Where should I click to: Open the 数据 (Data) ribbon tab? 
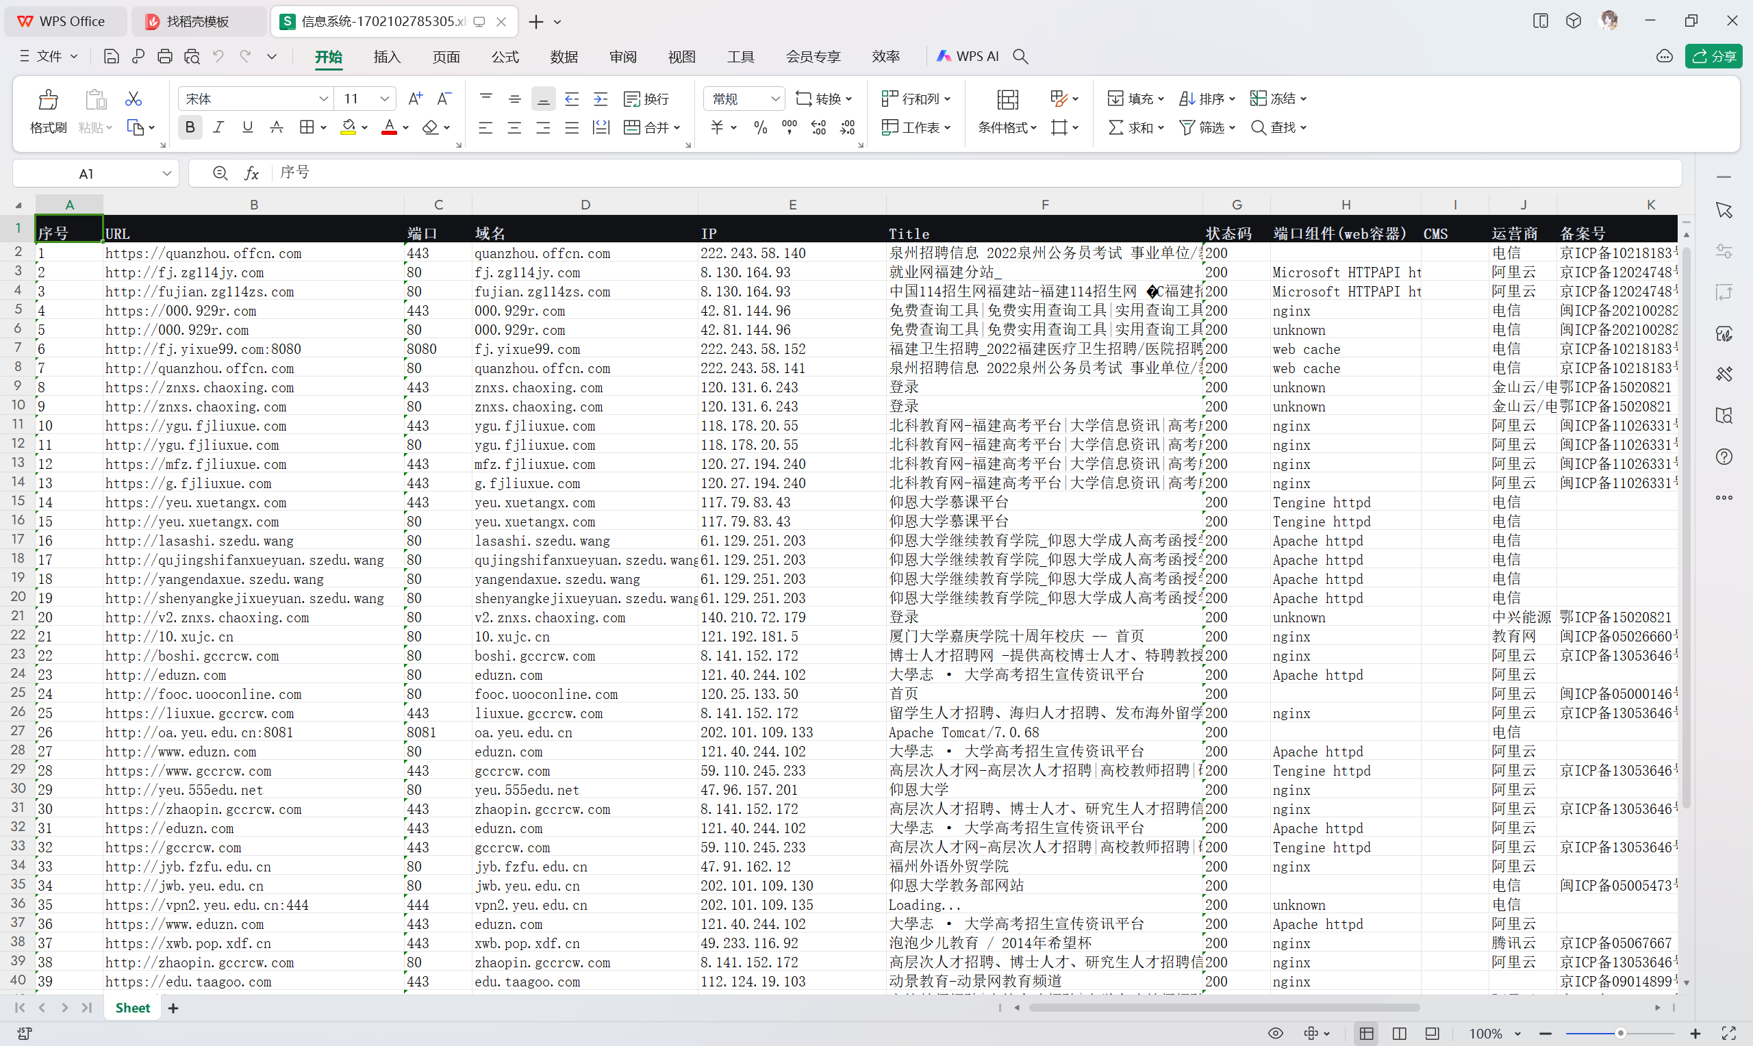pos(564,56)
